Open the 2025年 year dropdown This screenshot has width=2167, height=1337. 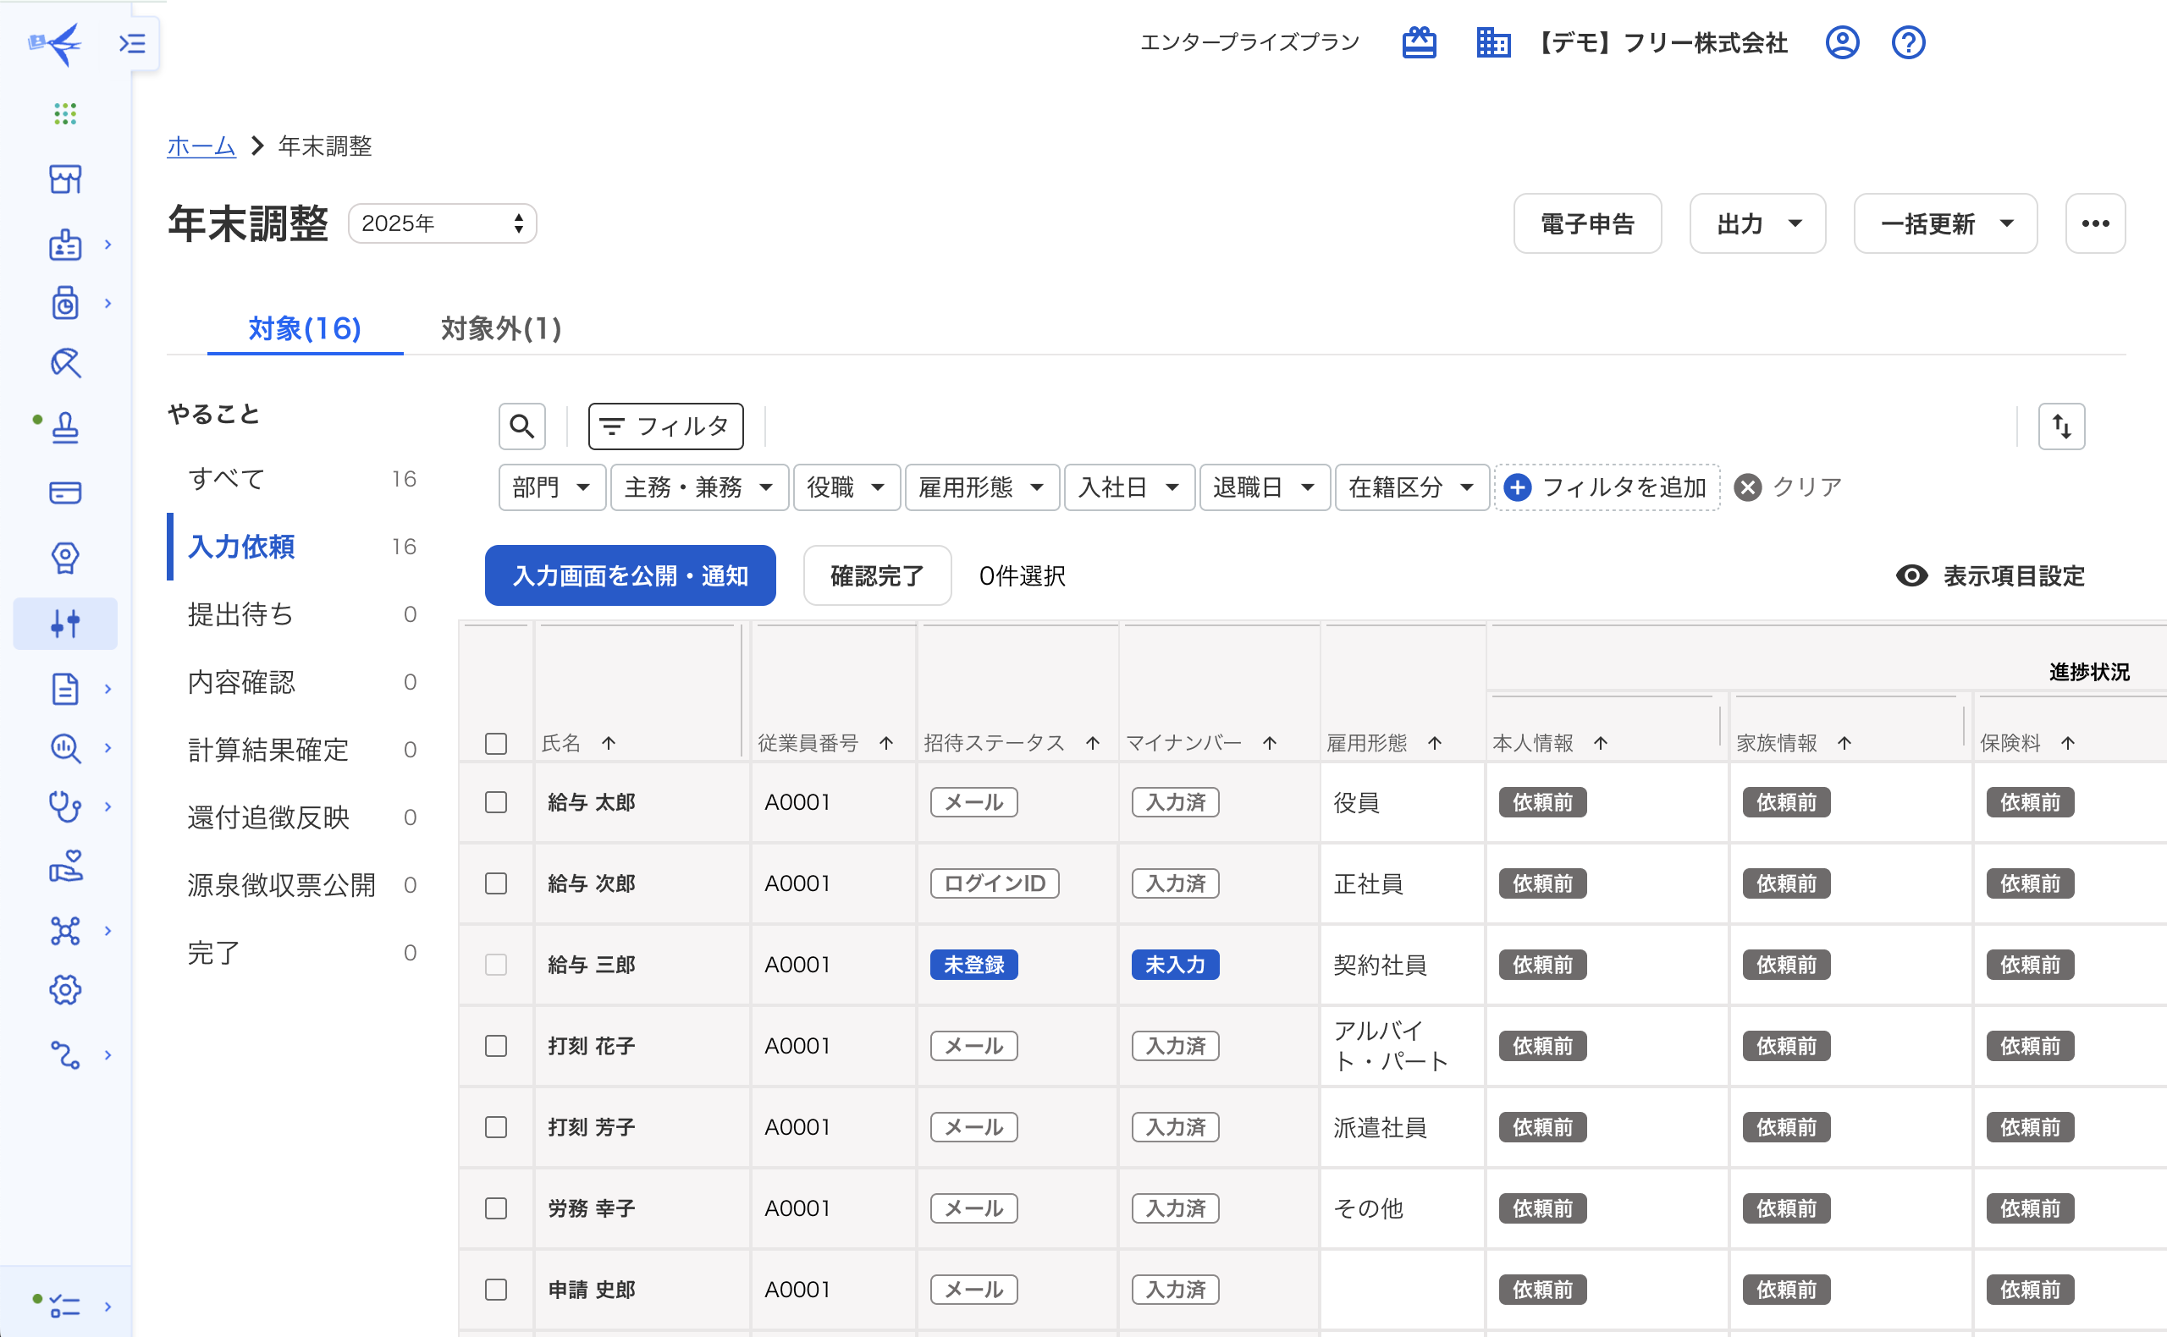[x=442, y=223]
